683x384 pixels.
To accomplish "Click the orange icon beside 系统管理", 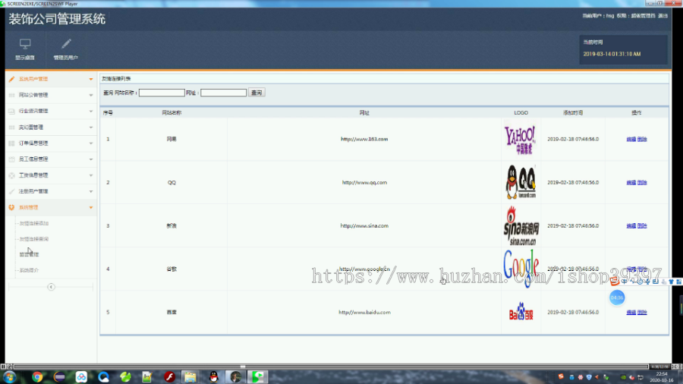I will coord(11,208).
